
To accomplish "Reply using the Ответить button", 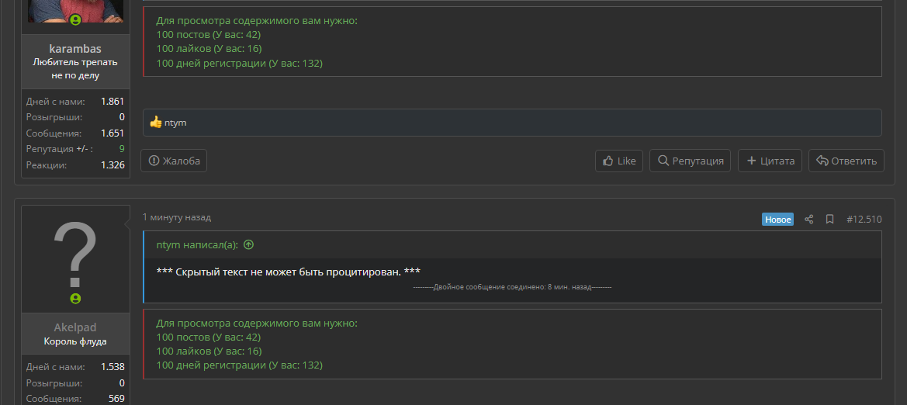I will point(846,161).
